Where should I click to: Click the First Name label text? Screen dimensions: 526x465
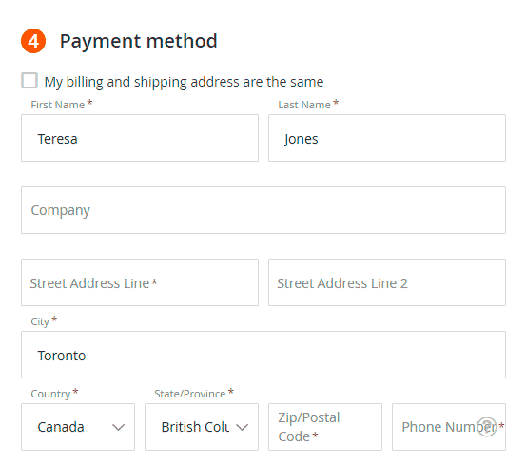58,105
